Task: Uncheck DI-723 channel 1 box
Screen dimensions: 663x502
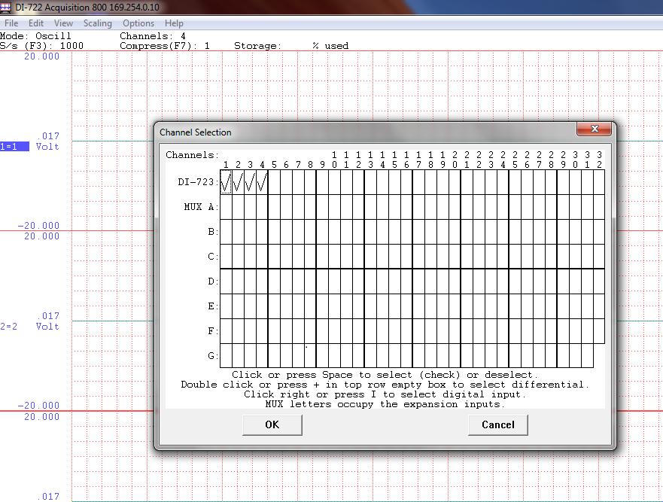Action: click(226, 182)
